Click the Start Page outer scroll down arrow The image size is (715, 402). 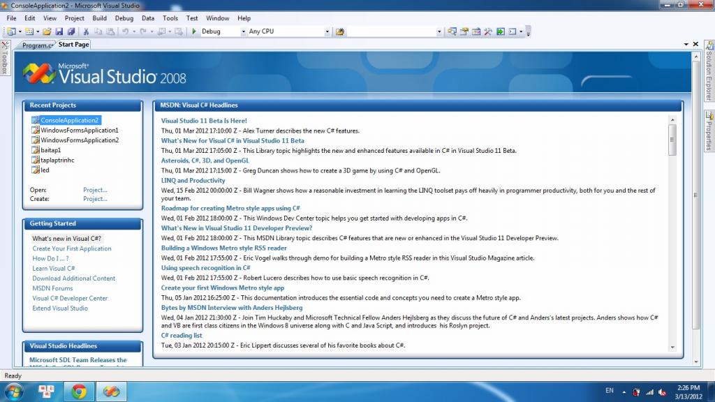696,362
